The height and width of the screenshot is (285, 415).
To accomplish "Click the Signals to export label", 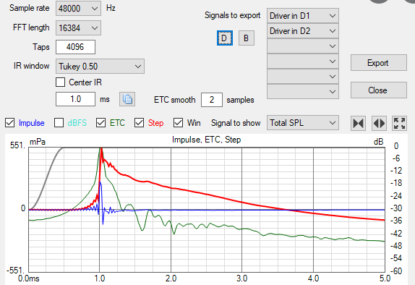I will coord(232,15).
